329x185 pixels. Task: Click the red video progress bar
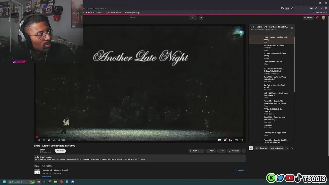tap(140, 137)
